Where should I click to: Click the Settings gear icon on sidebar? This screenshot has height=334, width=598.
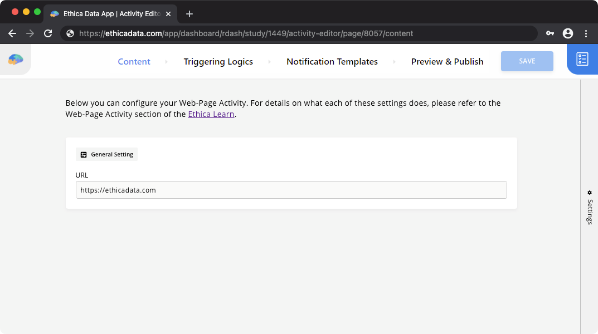(x=590, y=193)
